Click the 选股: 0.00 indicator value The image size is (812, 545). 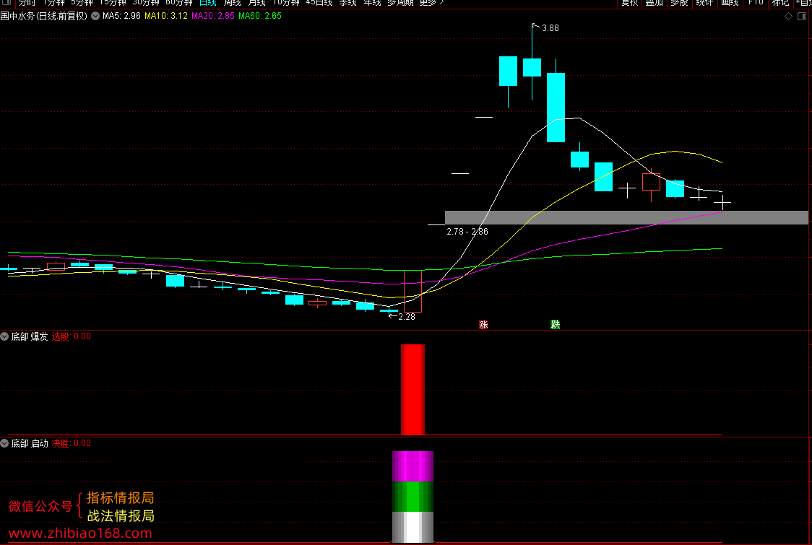(x=72, y=336)
